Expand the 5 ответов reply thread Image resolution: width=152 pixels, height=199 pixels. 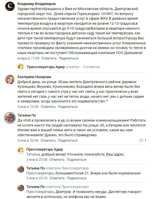pyautogui.click(x=91, y=67)
